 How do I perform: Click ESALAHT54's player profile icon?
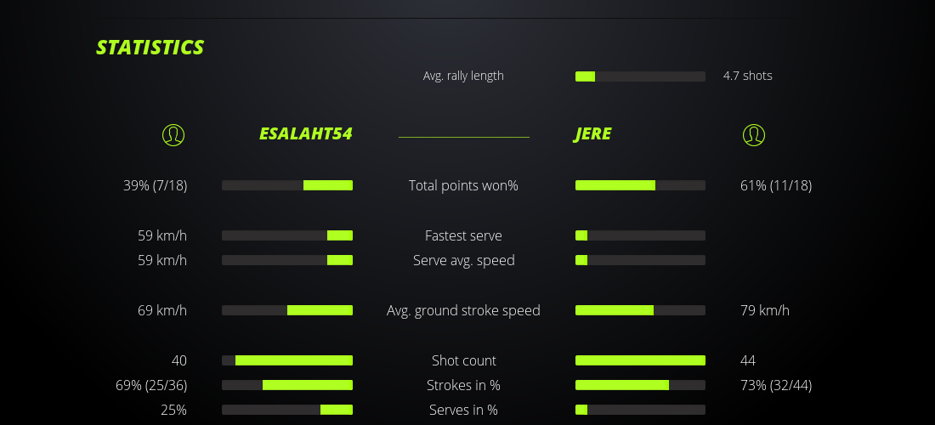(173, 135)
